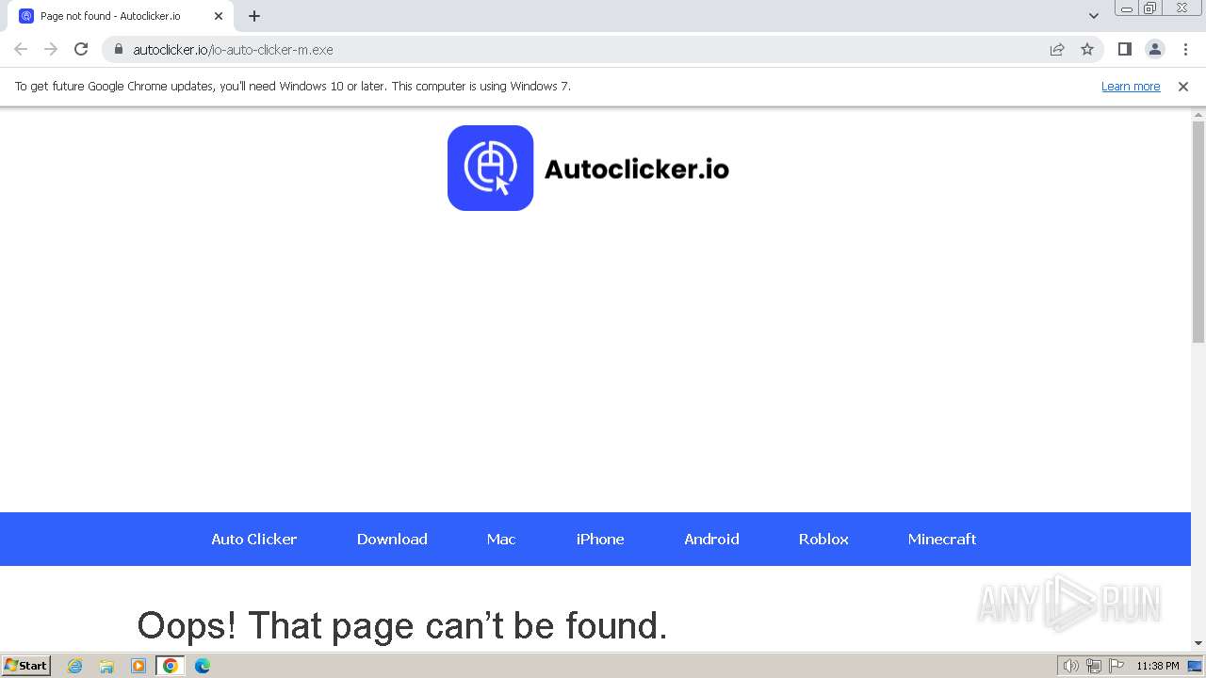The image size is (1206, 678).
Task: Click the Autoclicker.io site title
Action: (x=637, y=169)
